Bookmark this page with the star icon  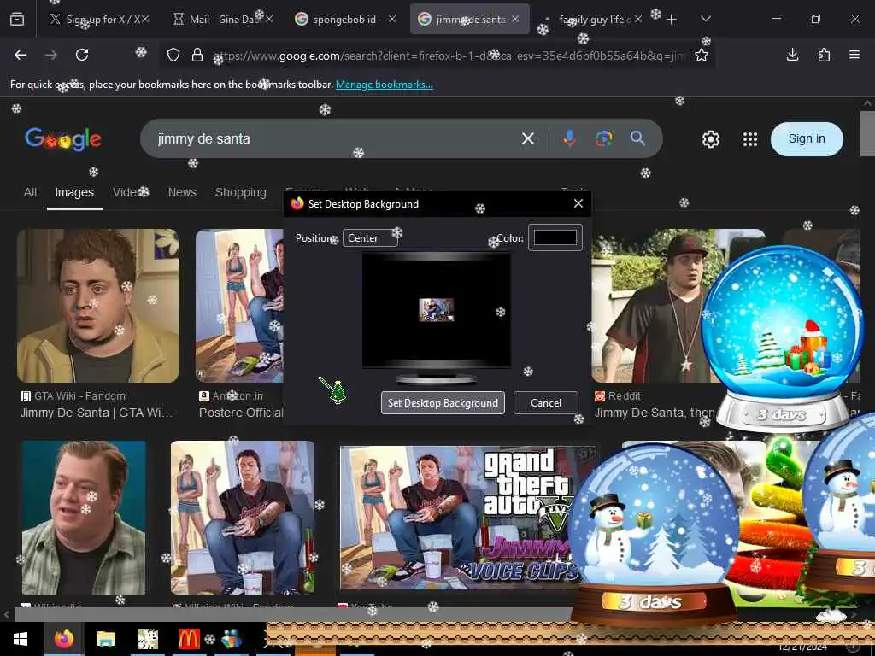click(702, 55)
